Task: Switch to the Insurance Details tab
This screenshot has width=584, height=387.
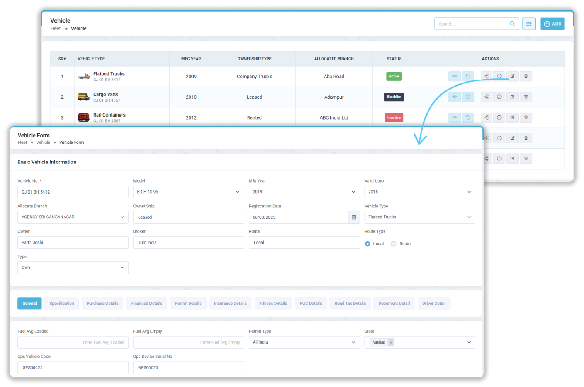Action: point(230,304)
